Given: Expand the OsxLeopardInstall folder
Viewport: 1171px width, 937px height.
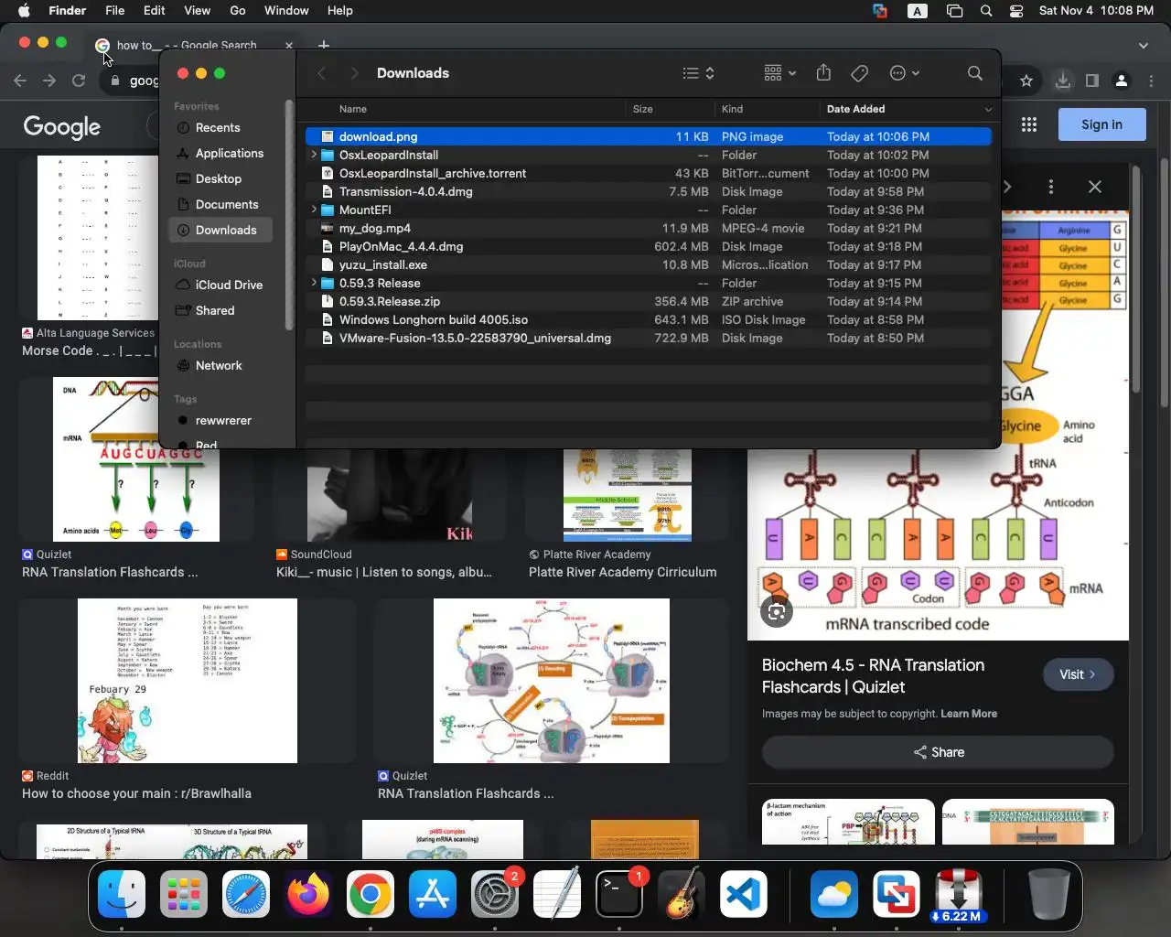Looking at the screenshot, I should 314,155.
